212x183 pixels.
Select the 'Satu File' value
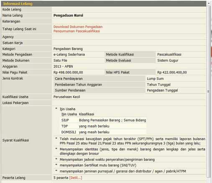[x=60, y=61]
